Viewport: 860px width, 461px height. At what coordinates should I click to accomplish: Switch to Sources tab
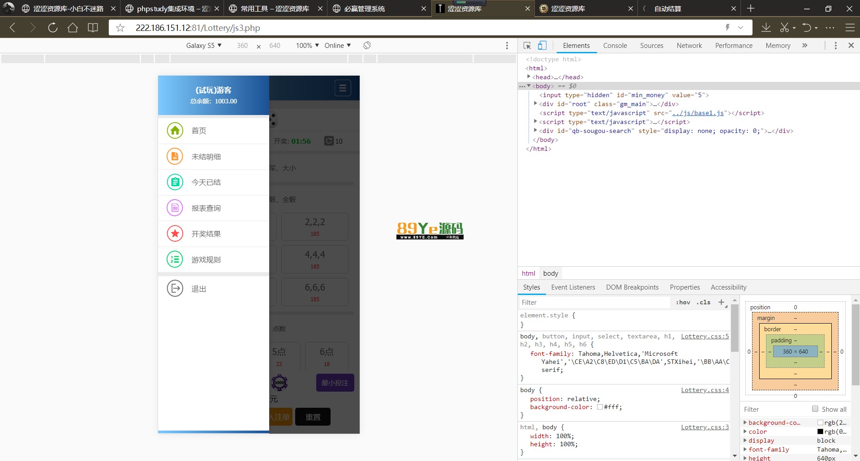tap(652, 45)
